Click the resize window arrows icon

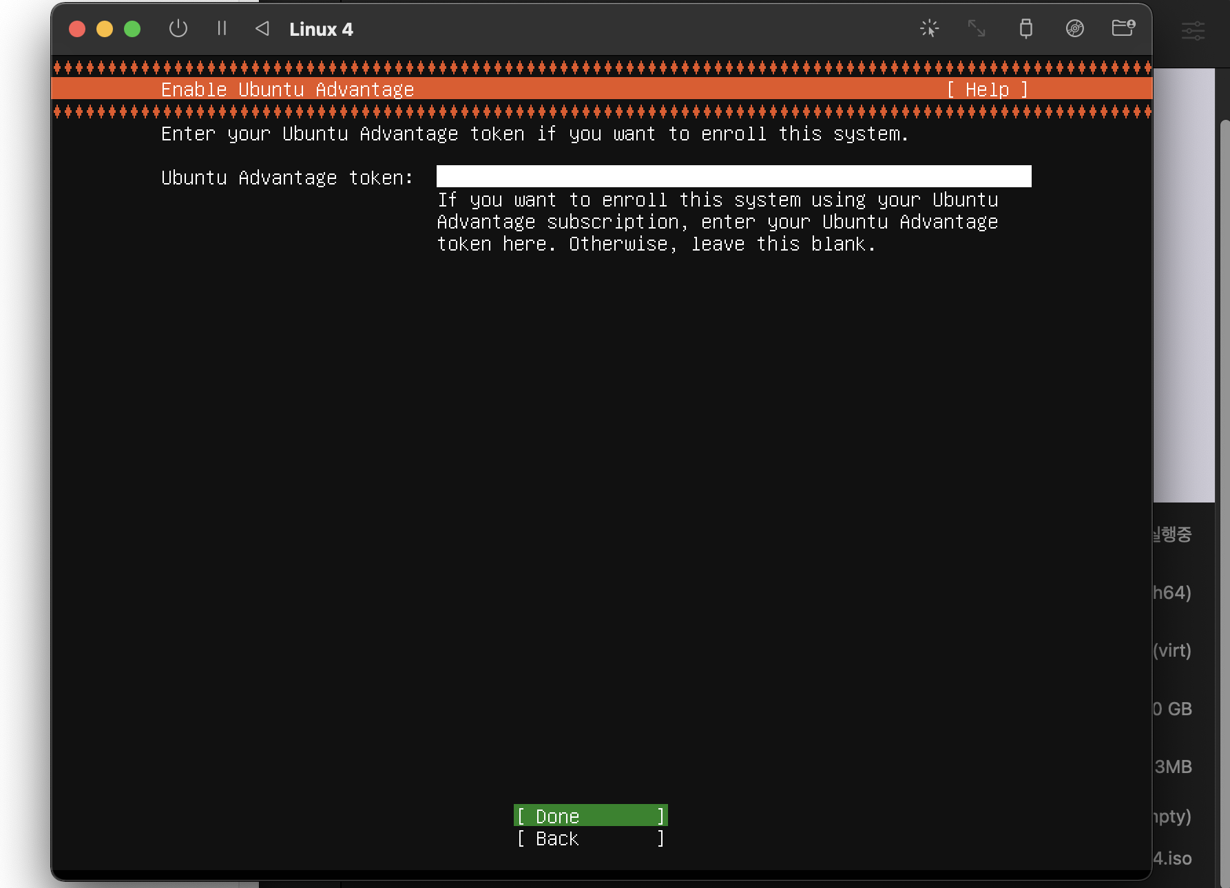point(977,28)
